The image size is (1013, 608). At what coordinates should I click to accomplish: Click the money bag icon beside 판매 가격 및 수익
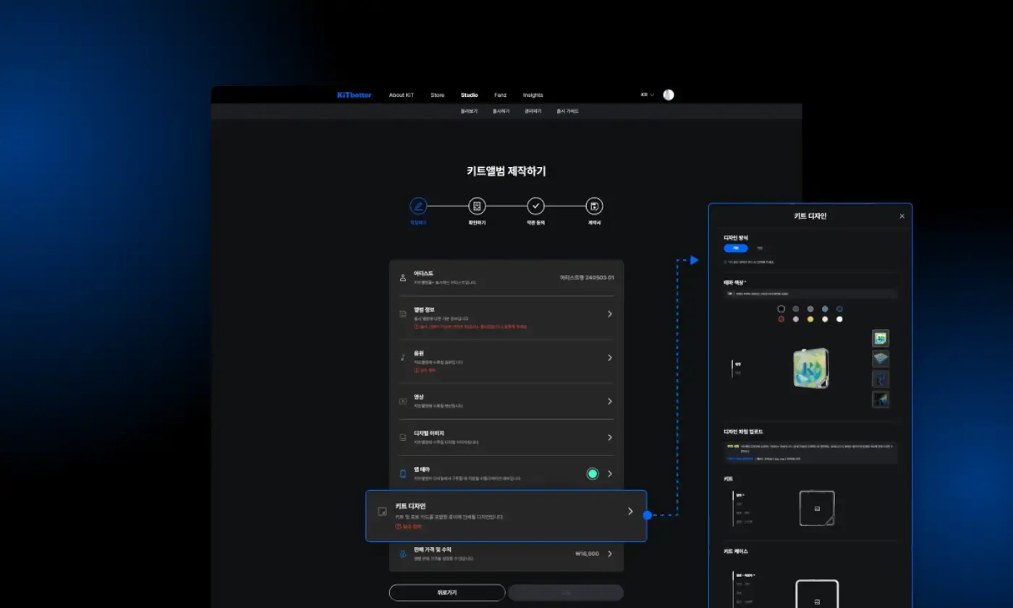click(x=403, y=554)
